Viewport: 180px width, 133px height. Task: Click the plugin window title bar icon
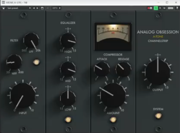(3, 2)
